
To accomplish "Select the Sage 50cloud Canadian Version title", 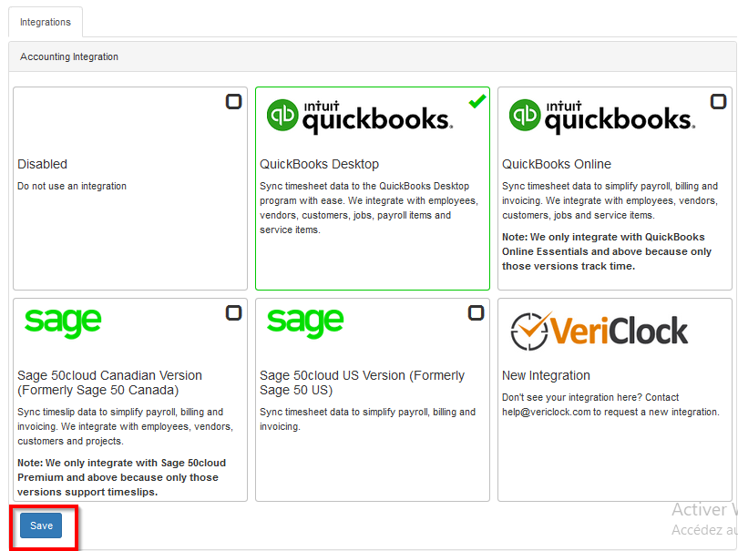I will coord(109,383).
